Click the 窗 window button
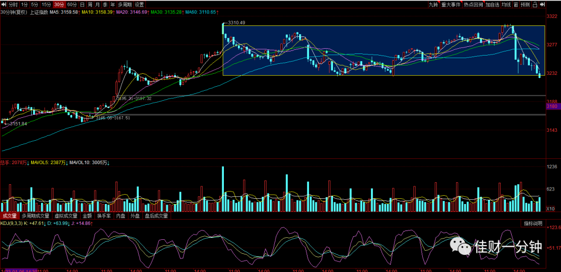Screen dimensions: 561x272 [516, 5]
